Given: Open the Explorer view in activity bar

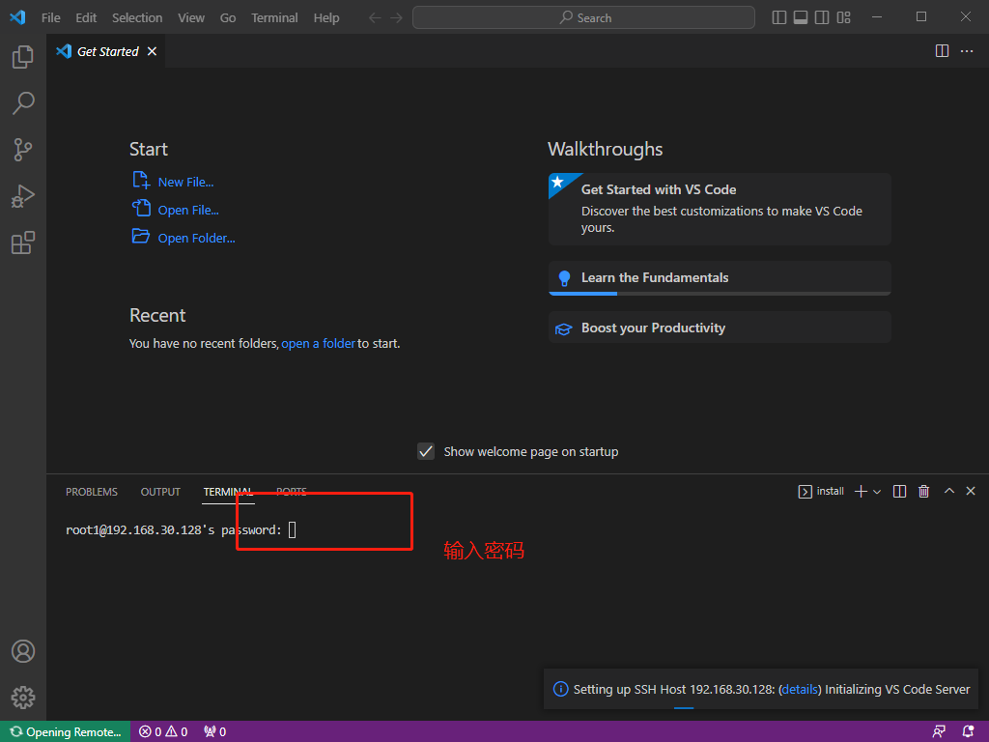Looking at the screenshot, I should pos(23,57).
